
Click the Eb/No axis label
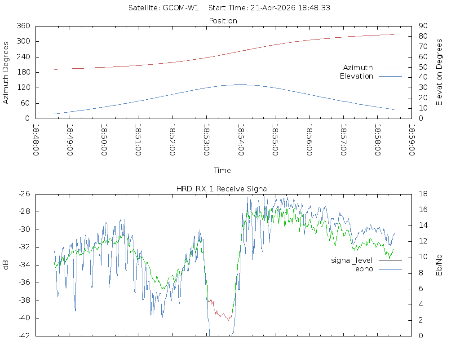point(439,265)
